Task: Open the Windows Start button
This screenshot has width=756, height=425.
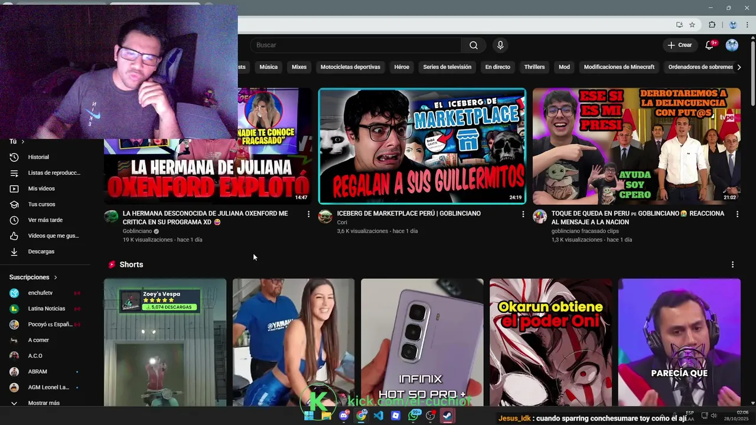Action: (309, 416)
